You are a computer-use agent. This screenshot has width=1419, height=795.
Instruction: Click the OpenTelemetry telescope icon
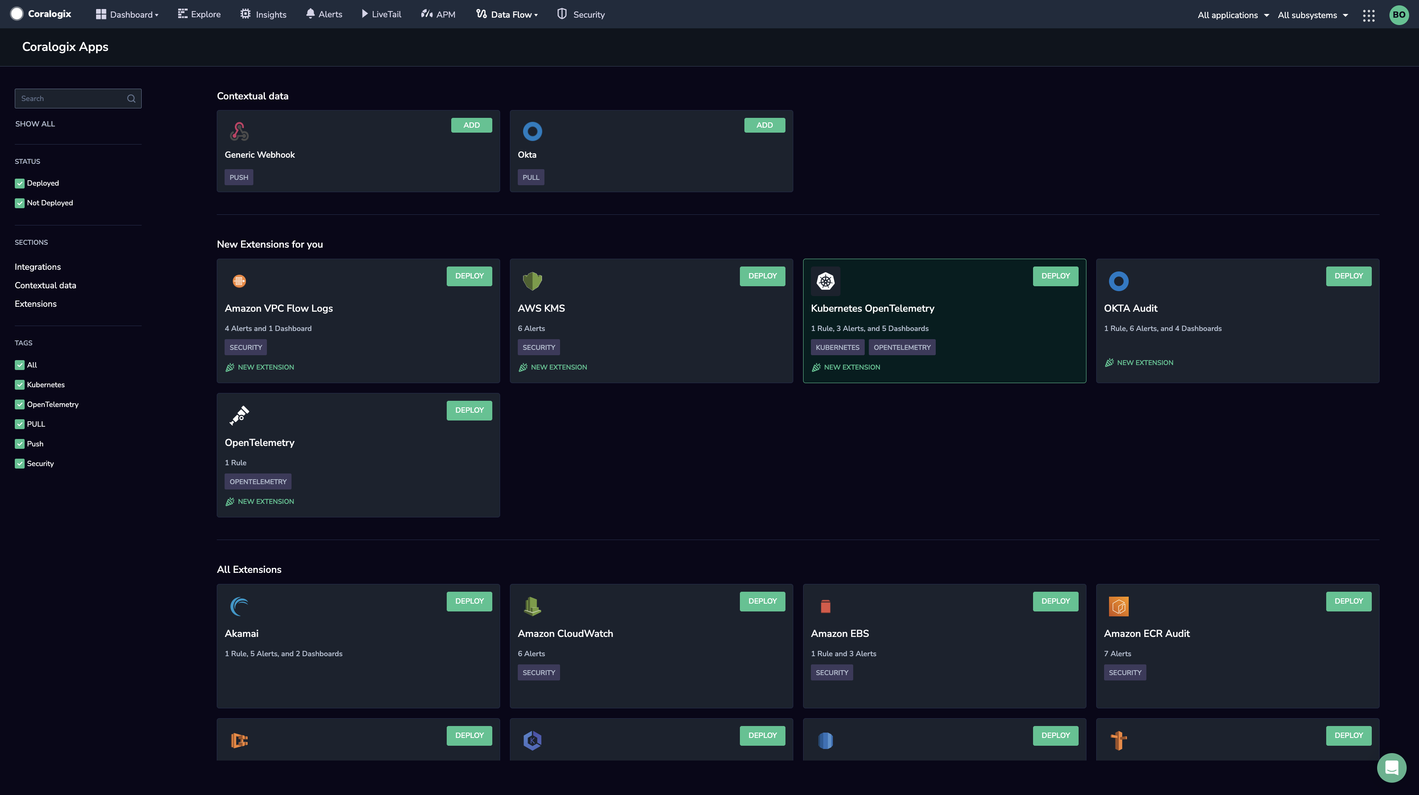239,416
